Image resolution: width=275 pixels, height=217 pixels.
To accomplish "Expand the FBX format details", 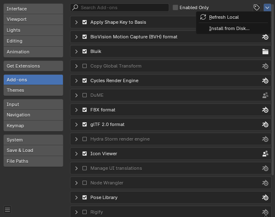I will point(76,110).
